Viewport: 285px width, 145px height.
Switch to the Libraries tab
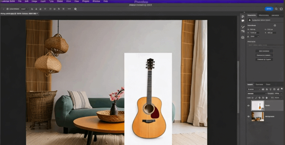pyautogui.click(x=275, y=15)
